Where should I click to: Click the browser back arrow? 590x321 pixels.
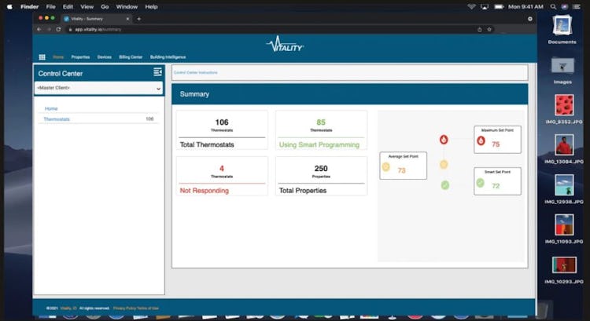pos(39,29)
